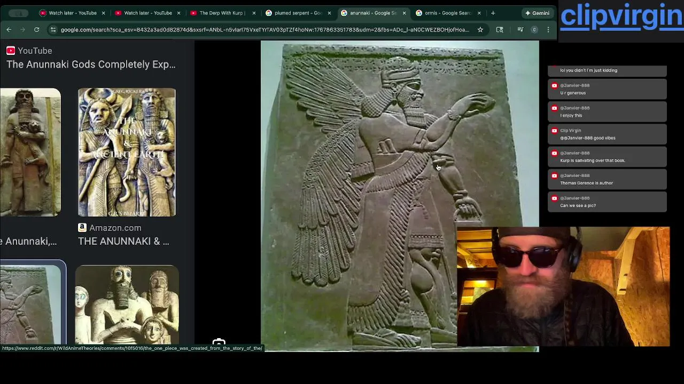
Task: Open site information icon in address bar
Action: (x=53, y=30)
